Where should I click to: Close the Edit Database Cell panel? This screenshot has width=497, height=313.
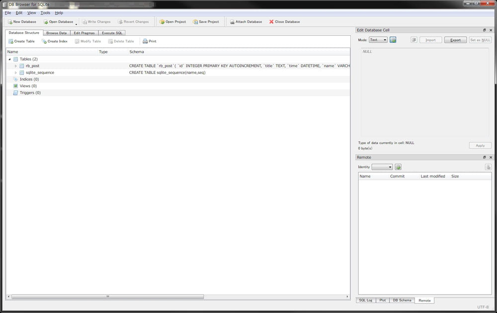tap(491, 30)
